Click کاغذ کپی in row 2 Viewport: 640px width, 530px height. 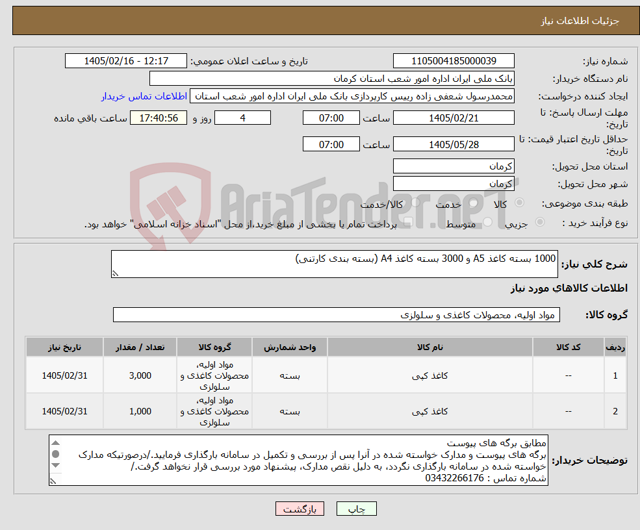coord(429,411)
